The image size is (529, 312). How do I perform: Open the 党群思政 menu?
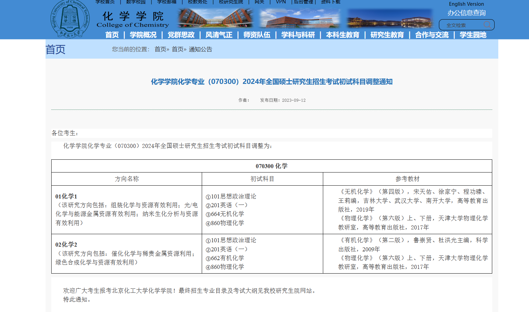point(181,35)
